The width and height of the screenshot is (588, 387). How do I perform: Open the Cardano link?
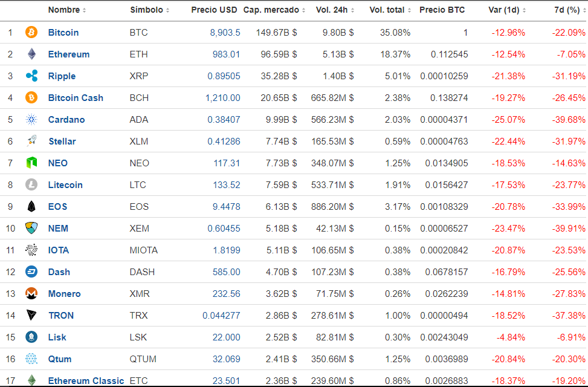[66, 120]
